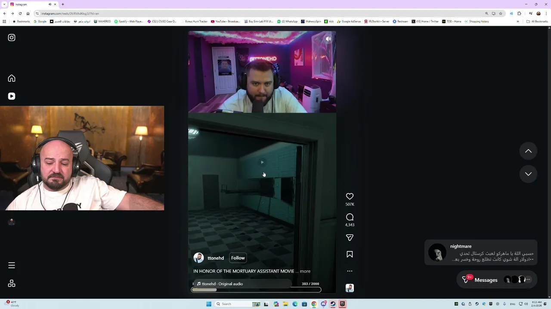551x309 pixels.
Task: Open a new browser tab
Action: [x=63, y=4]
